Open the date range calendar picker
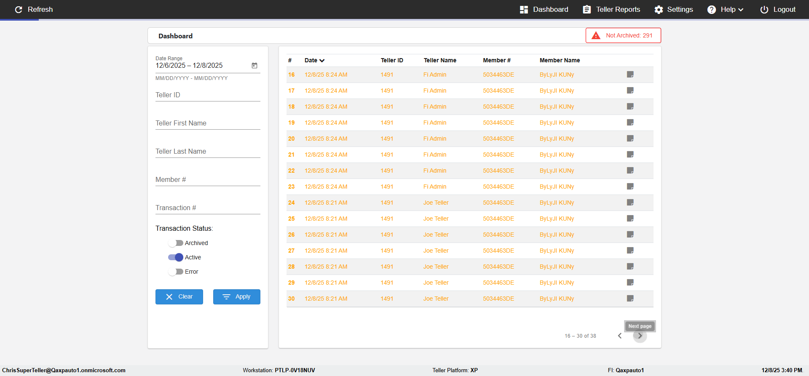This screenshot has height=376, width=809. [x=254, y=65]
